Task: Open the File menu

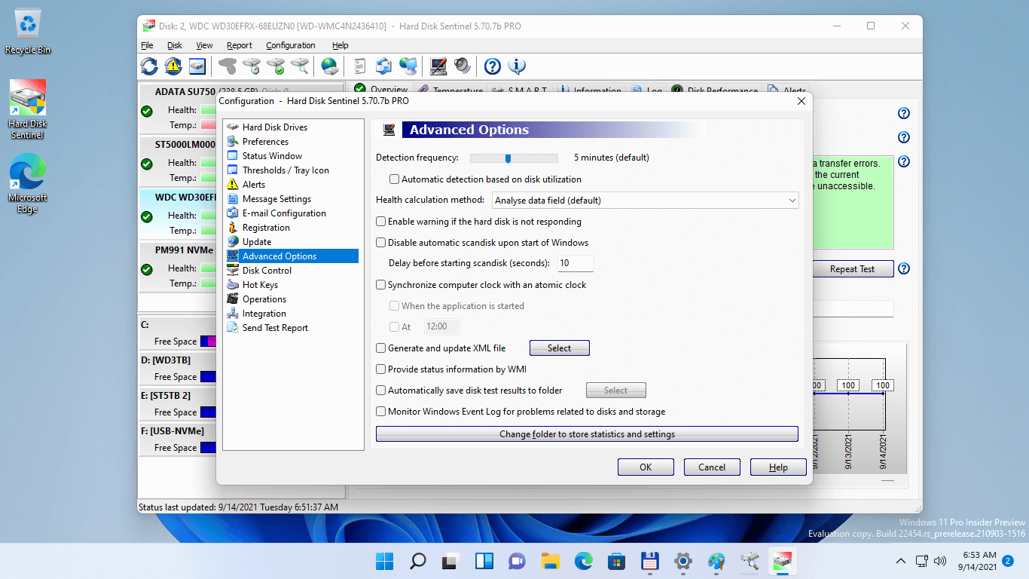Action: pos(147,45)
